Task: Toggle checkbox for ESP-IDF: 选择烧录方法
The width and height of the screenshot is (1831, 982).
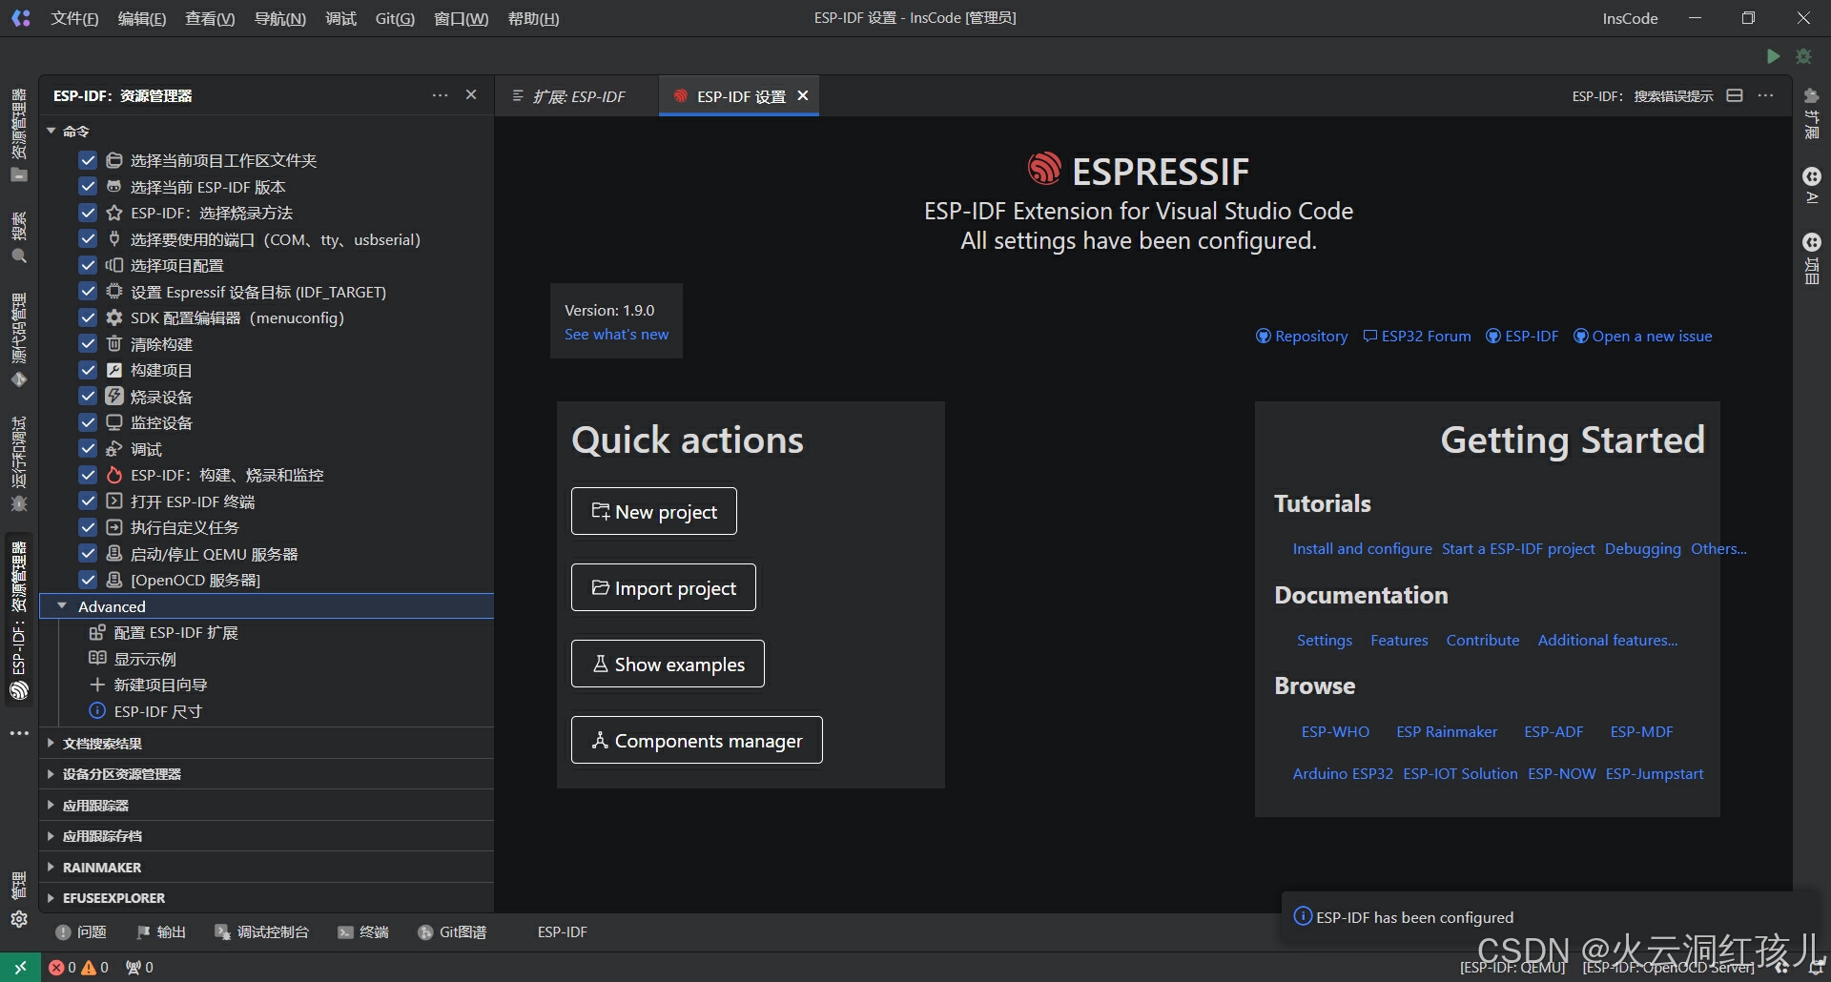Action: (88, 213)
